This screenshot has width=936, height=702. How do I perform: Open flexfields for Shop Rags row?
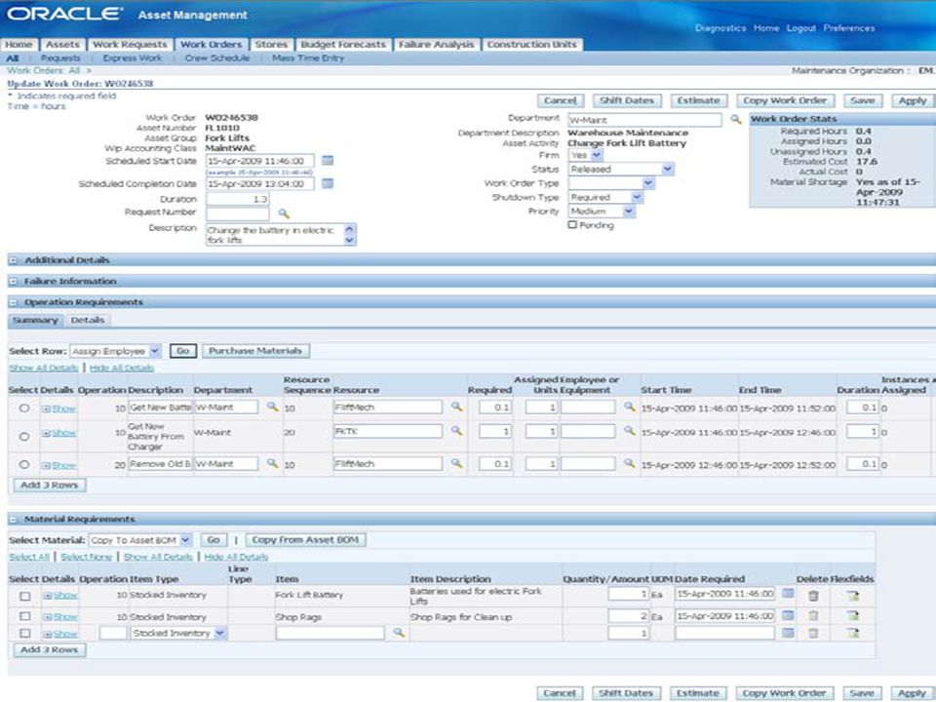click(852, 616)
